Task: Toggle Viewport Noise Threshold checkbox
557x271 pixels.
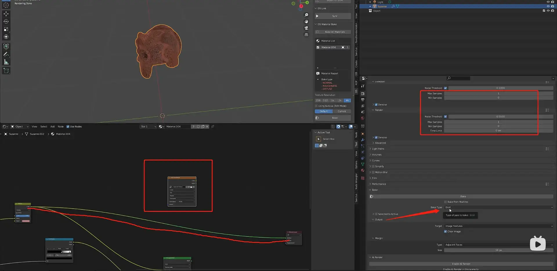Action: [x=445, y=88]
